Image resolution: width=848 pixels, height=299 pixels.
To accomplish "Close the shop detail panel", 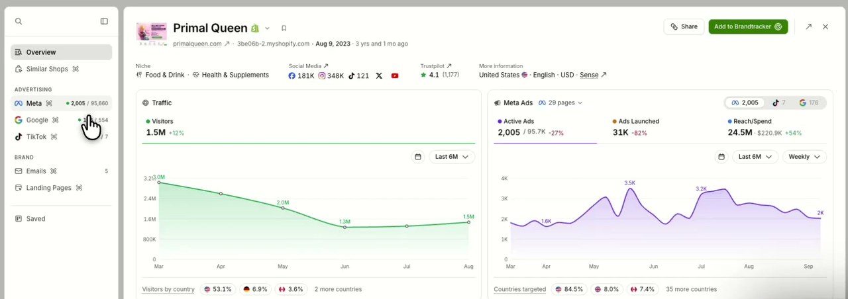I will [825, 26].
